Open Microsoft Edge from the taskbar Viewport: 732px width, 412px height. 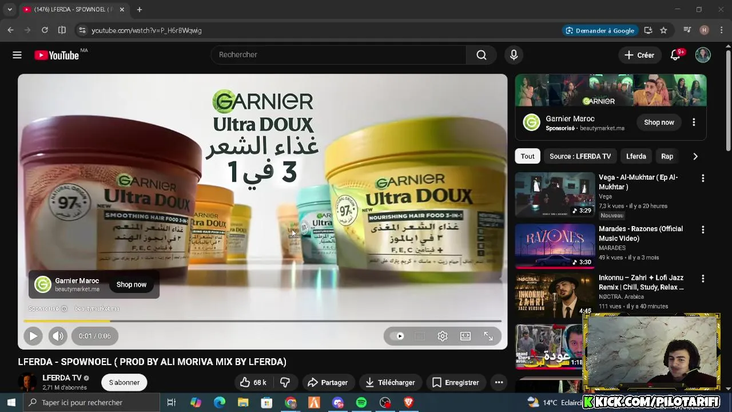(x=220, y=402)
